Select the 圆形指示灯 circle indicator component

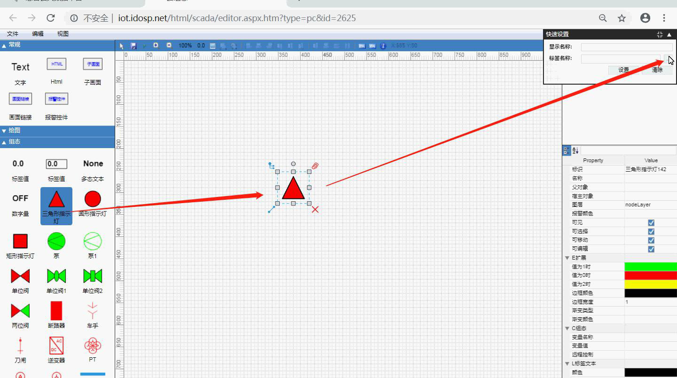(93, 199)
